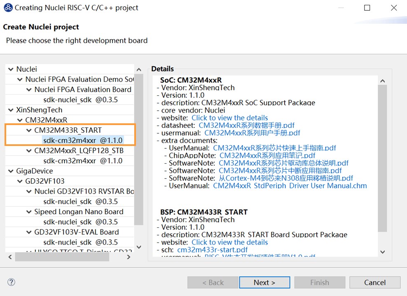Image resolution: width=407 pixels, height=296 pixels.
Task: Collapse the Nuclei FPGA Evaluation Demo SoC chevron
Action: click(x=20, y=79)
